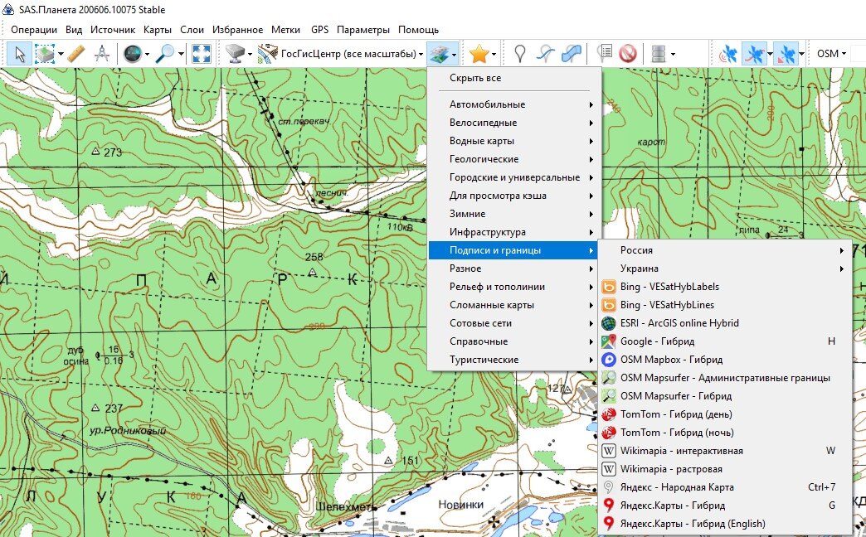Enable Google - Гибрид layer
Image resolution: width=866 pixels, height=537 pixels.
725,341
